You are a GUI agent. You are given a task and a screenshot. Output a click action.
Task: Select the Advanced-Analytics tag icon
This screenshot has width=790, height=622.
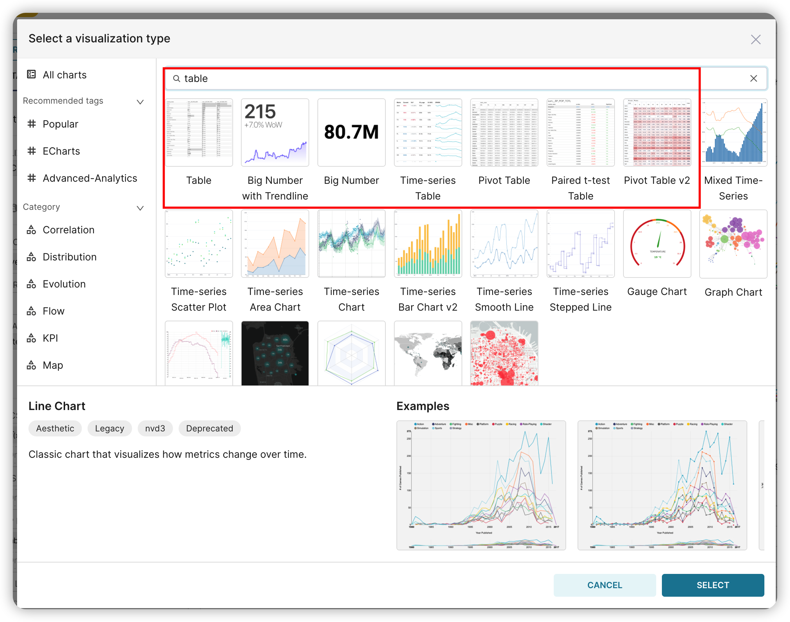click(32, 178)
